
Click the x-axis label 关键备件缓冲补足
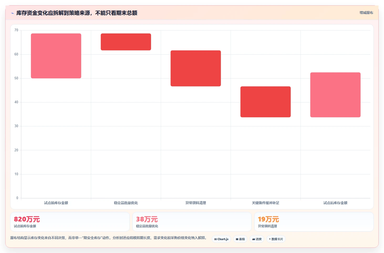click(266, 203)
